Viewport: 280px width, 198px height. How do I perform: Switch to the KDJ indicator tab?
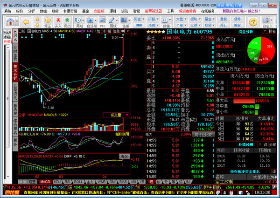57,182
